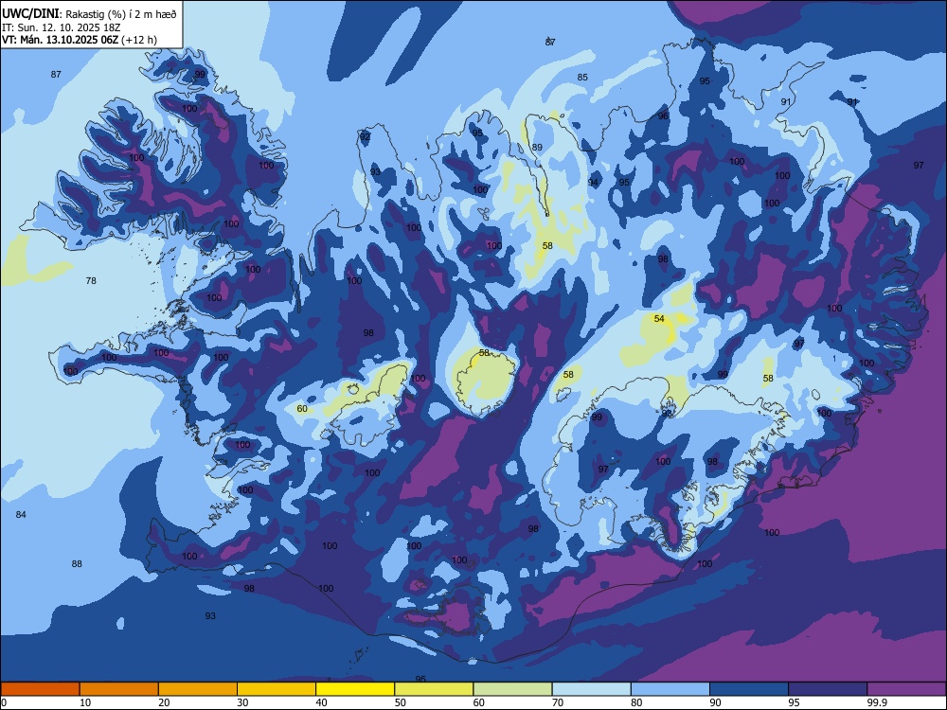Click the '89' humidity value on the map
Screen dimensions: 947x710
(x=537, y=148)
